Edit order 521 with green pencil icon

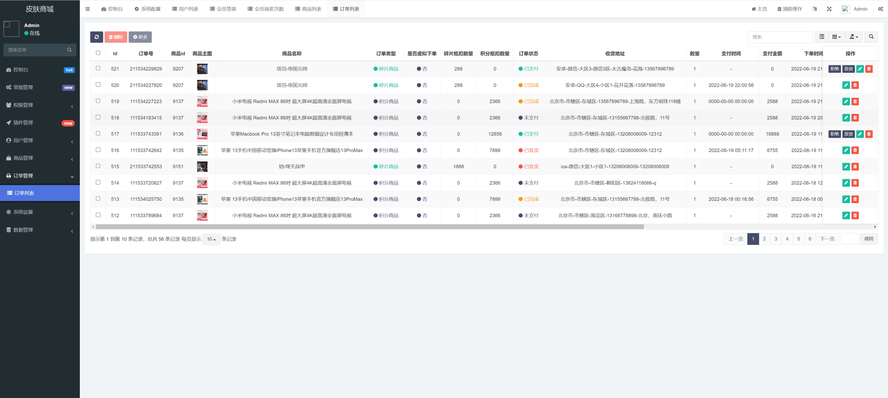tap(860, 69)
